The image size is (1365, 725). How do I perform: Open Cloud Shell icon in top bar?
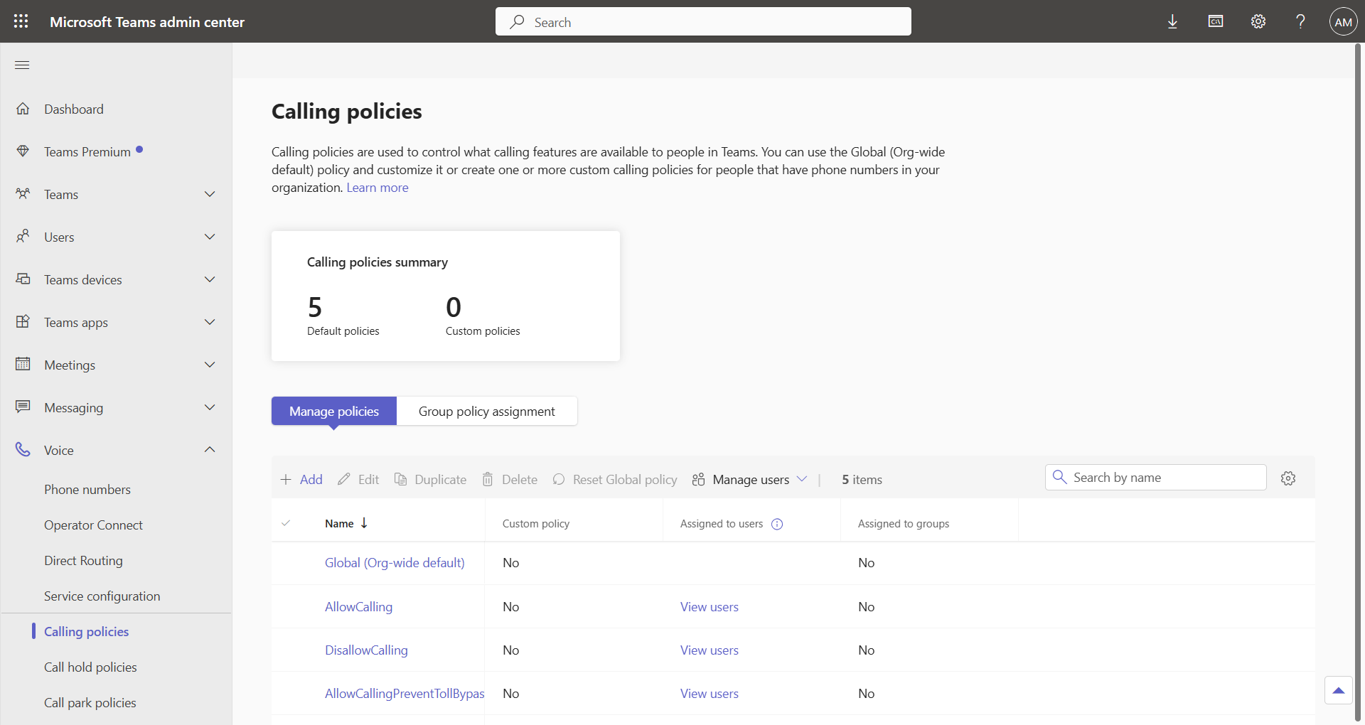click(x=1215, y=22)
